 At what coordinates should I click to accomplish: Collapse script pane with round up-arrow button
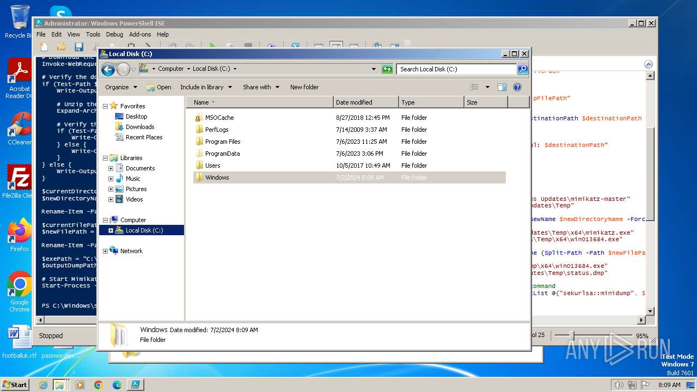pos(649,64)
